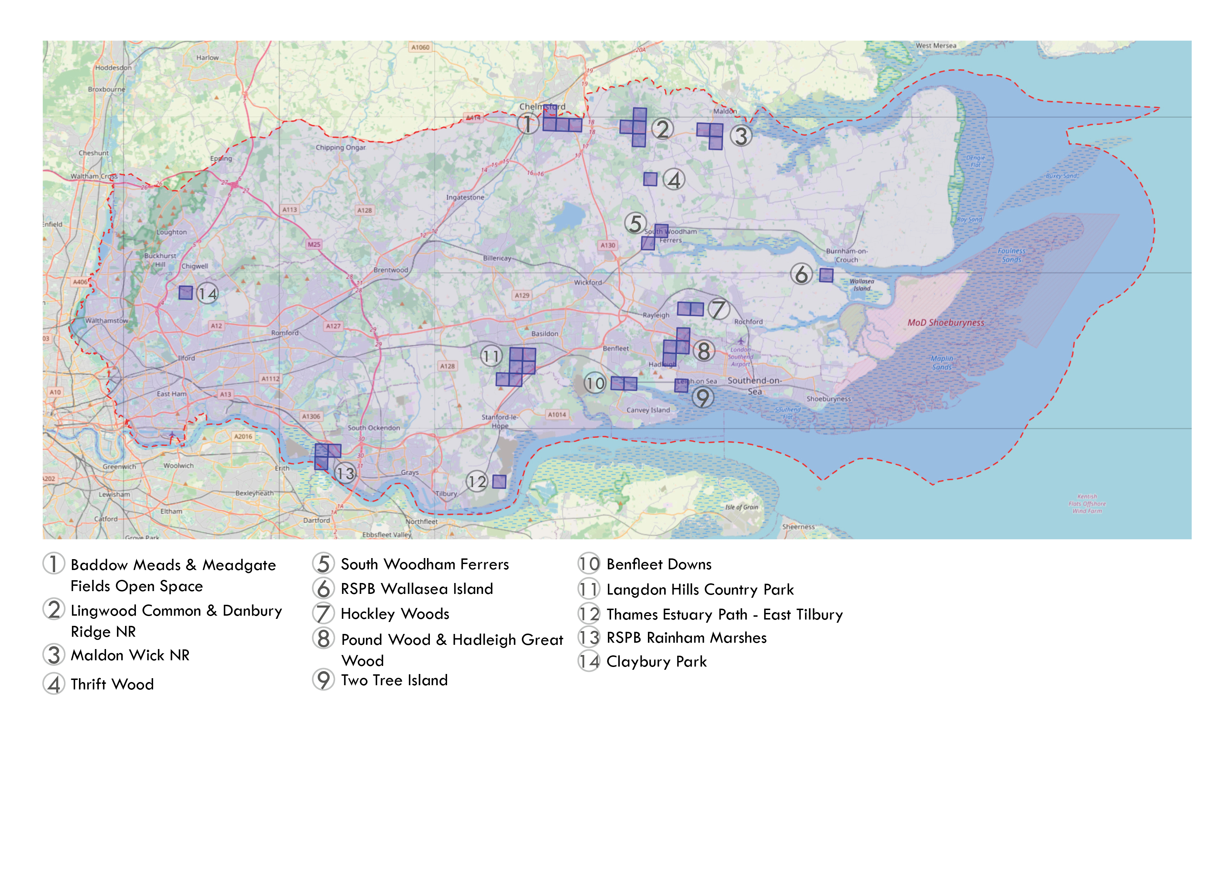Click the purple square beside map marker 14
The height and width of the screenshot is (871, 1232).
tap(186, 293)
